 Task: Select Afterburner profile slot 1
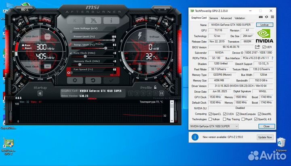point(131,94)
